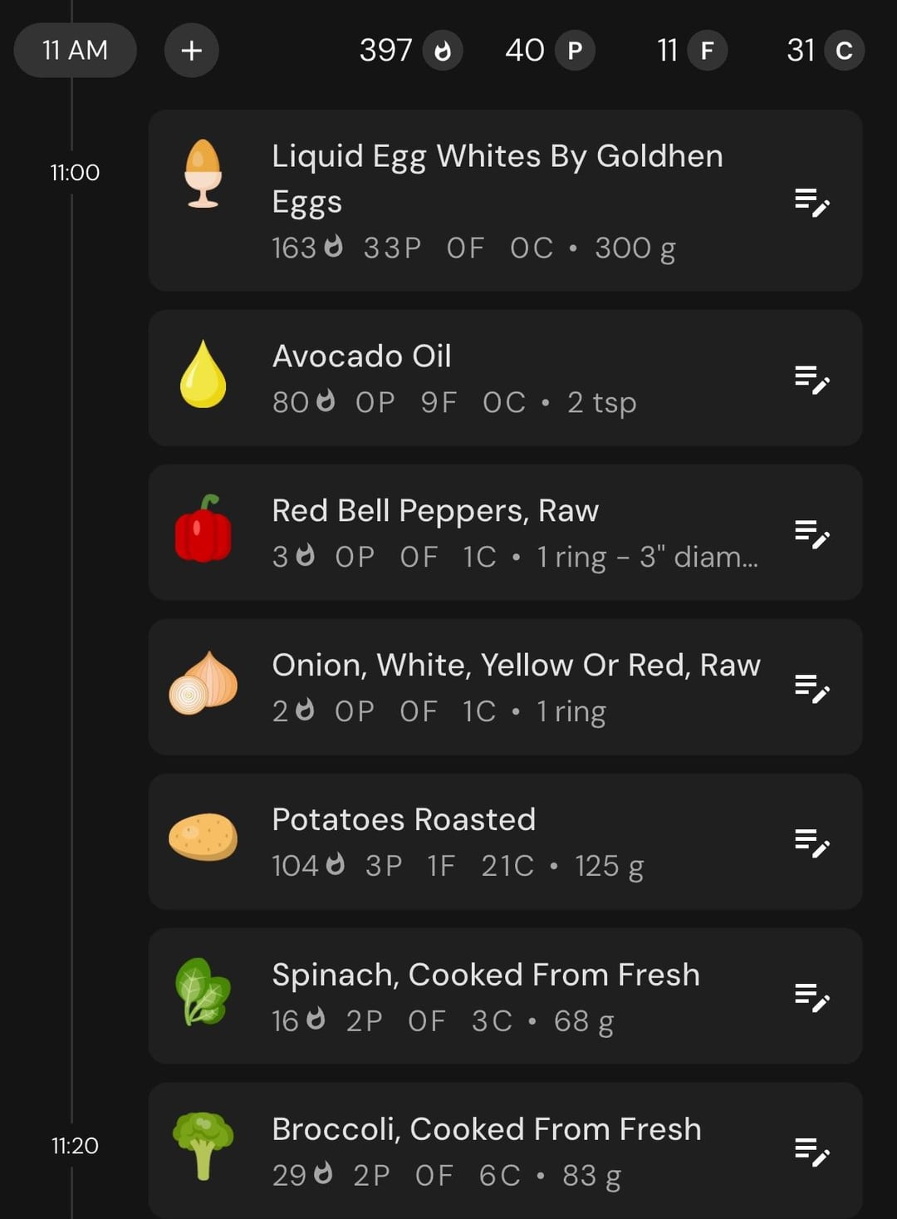The height and width of the screenshot is (1219, 897).
Task: Edit the Potatoes Roasted entry
Action: tap(811, 843)
